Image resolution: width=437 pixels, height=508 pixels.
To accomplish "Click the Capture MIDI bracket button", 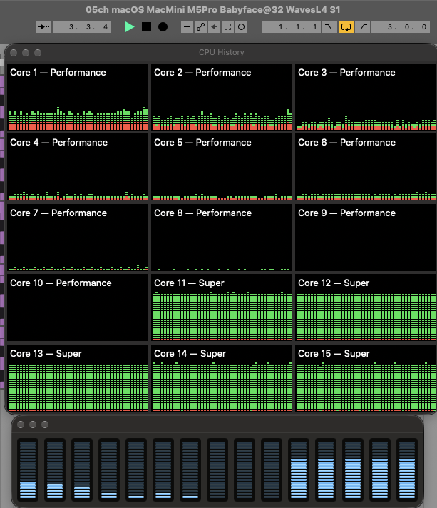I will (227, 27).
